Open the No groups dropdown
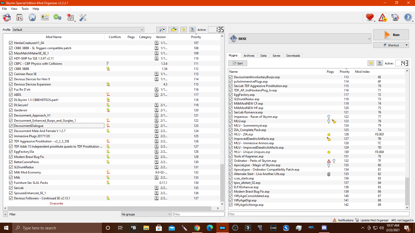Image resolution: width=415 pixels, height=233 pixels. (146, 214)
